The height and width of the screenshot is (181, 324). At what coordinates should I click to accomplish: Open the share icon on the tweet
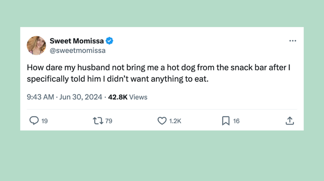(x=290, y=121)
